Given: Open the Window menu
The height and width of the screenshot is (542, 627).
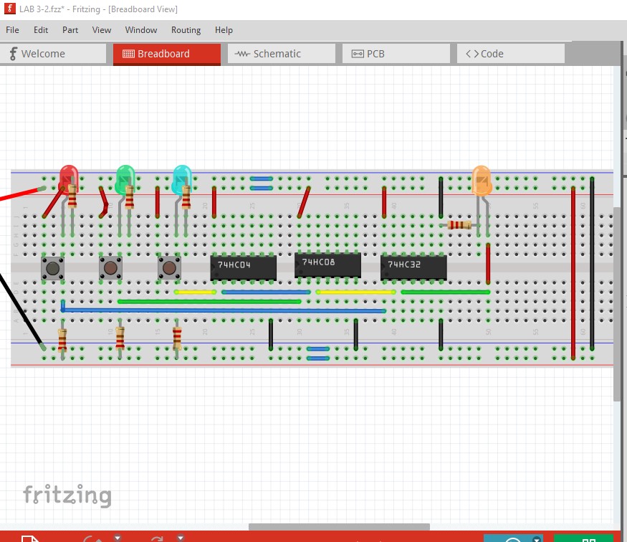Looking at the screenshot, I should pyautogui.click(x=141, y=30).
